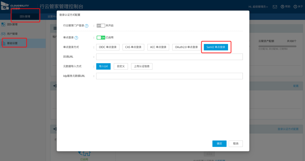The height and width of the screenshot is (161, 305).
Task: Toggle the 行云管家门户登录 switch
Action: (101, 26)
